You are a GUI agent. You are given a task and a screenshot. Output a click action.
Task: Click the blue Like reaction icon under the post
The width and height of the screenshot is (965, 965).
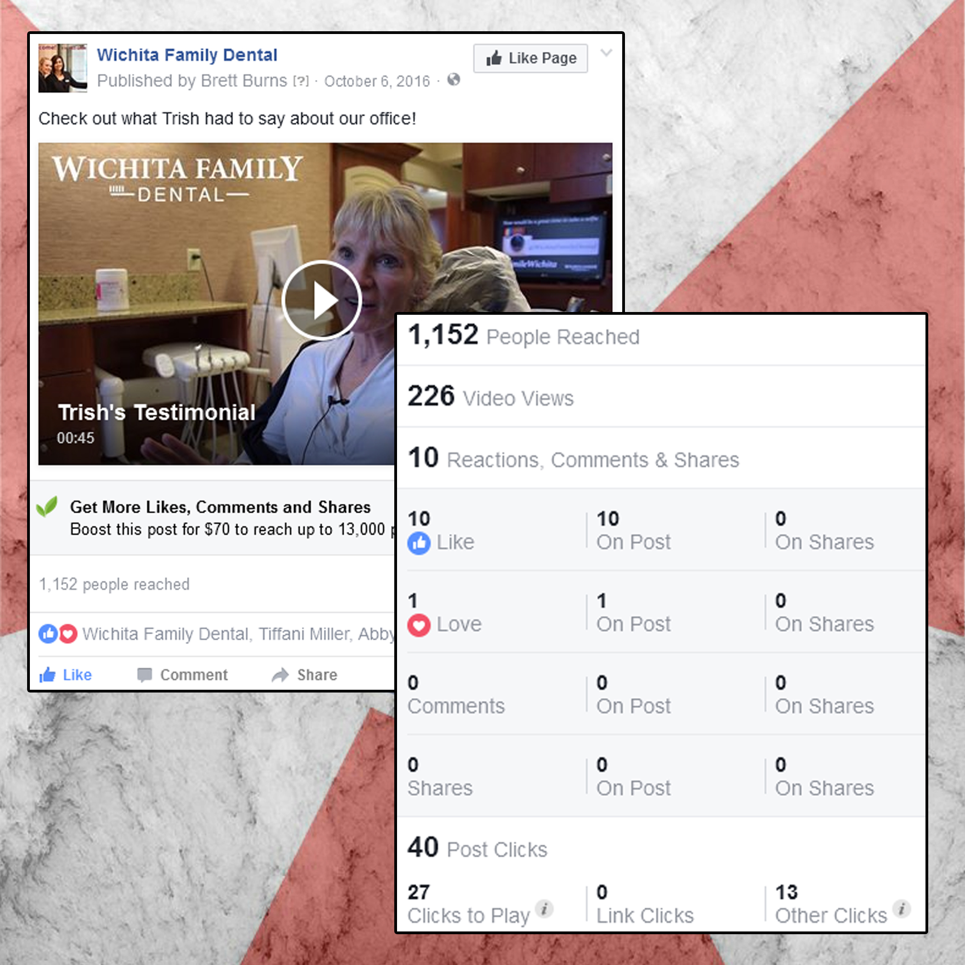[48, 634]
